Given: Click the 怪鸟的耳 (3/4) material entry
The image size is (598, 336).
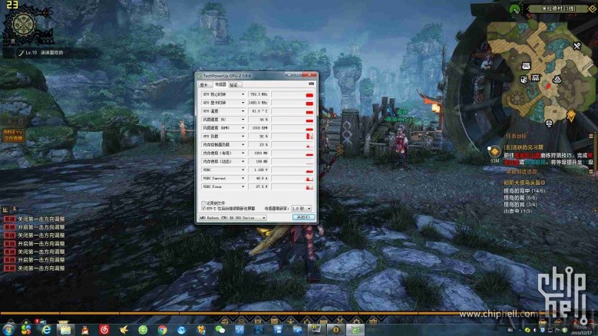Looking at the screenshot, I should (520, 204).
